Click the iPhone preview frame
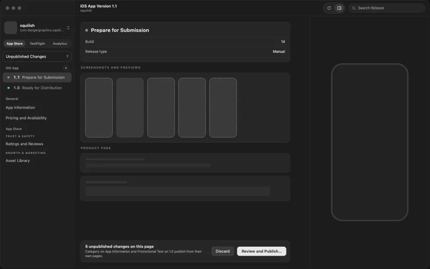Image resolution: width=430 pixels, height=269 pixels. [x=369, y=142]
